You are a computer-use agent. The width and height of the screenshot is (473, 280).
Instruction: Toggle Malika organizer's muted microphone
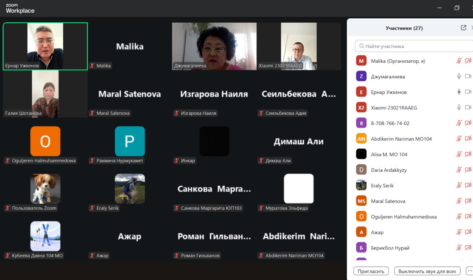[459, 61]
